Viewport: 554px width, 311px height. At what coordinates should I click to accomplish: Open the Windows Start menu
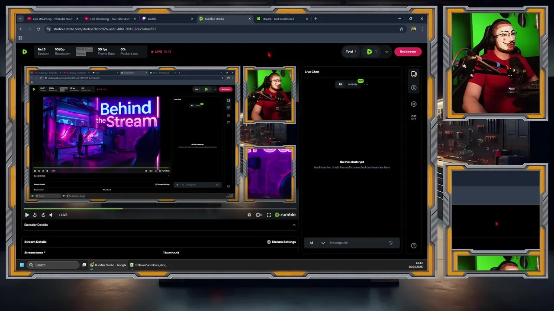point(22,265)
